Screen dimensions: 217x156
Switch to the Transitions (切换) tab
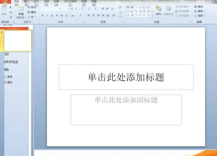pos(46,1)
